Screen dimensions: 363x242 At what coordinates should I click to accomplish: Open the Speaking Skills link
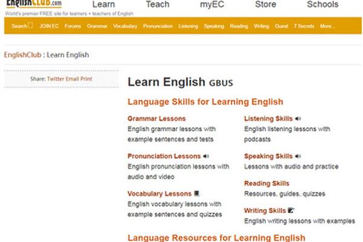pyautogui.click(x=269, y=156)
